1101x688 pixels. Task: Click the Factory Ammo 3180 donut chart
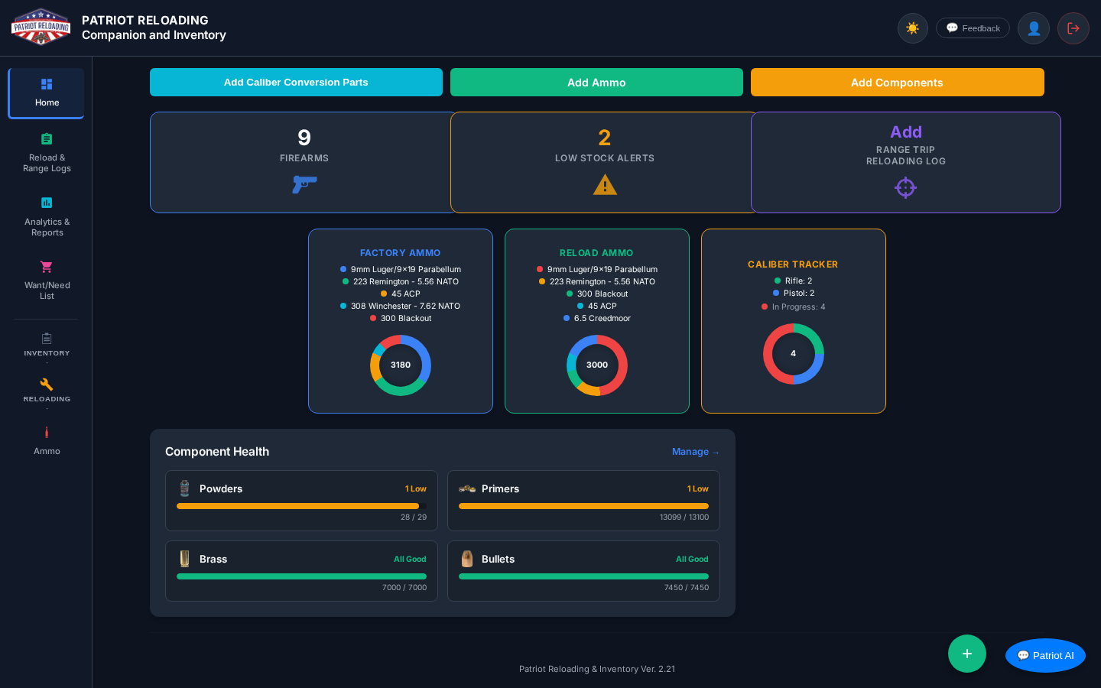coord(401,365)
